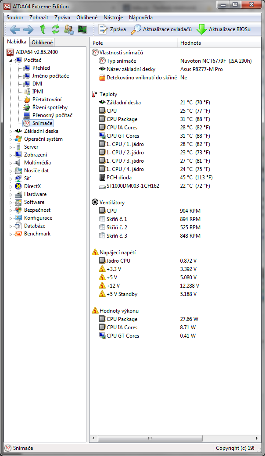This screenshot has height=456, width=265.
Task: Click the horizontal scrollbar thumb
Action: tap(150, 438)
